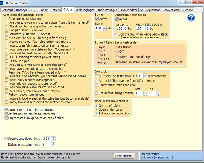This screenshot has height=163, width=204.
Task: Select Decline for Rematch
Action: 24,34
